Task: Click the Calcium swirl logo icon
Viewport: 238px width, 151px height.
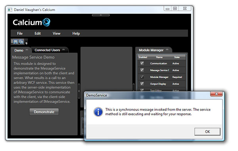Action: [46, 22]
